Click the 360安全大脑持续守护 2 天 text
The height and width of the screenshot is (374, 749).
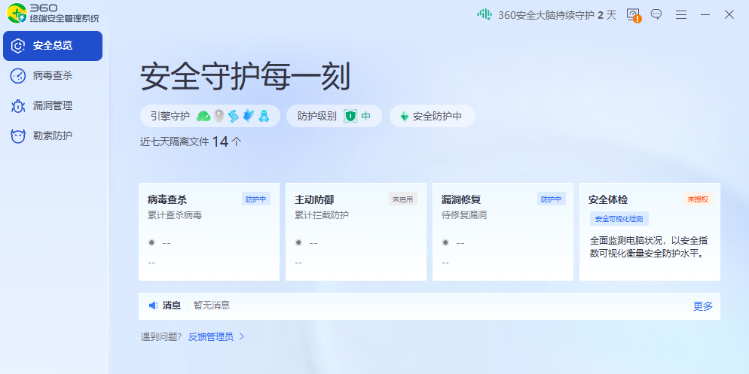[558, 15]
